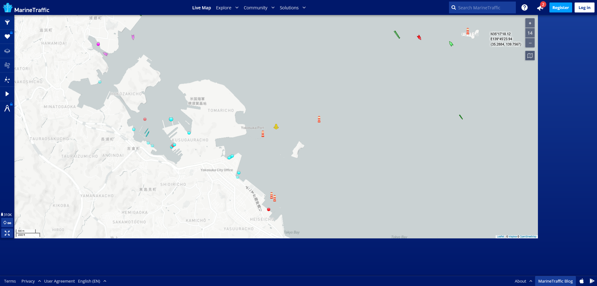
Task: Open the Community menu
Action: (256, 7)
